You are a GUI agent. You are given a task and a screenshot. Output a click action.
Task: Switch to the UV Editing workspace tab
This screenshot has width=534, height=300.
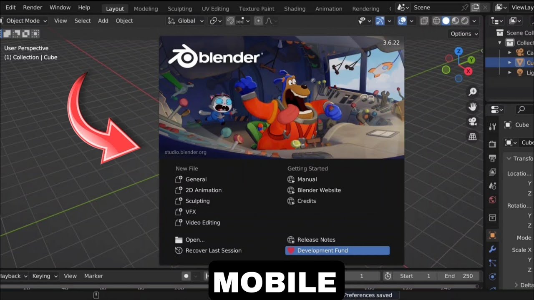tap(215, 9)
